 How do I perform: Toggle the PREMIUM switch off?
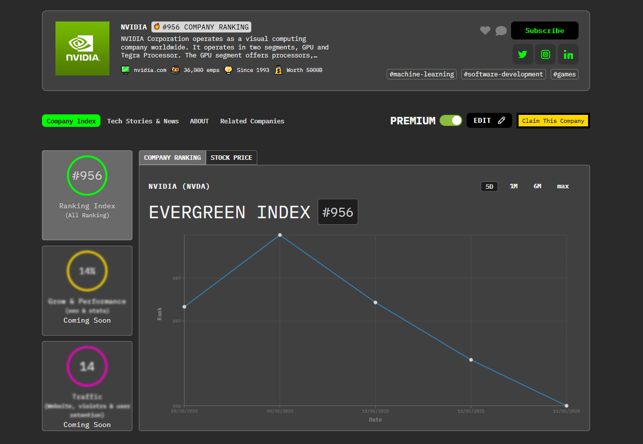coord(451,120)
